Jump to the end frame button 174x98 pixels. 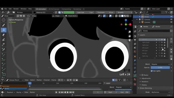pos(73,92)
